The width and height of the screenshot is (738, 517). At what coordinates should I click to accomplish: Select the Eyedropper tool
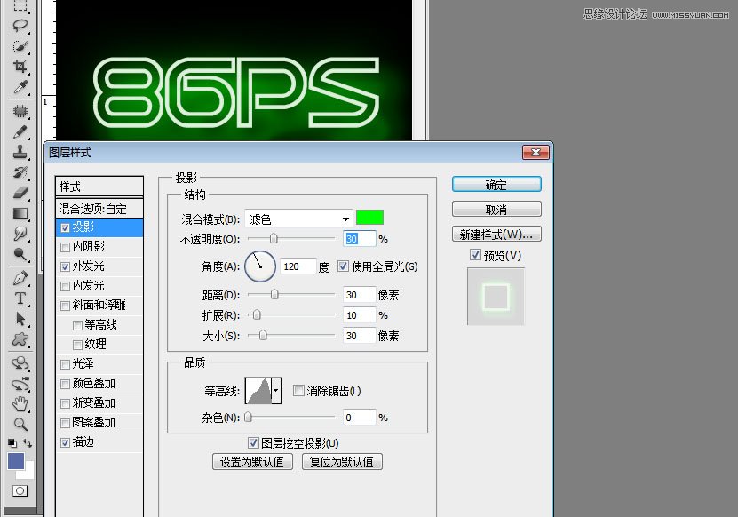point(20,87)
